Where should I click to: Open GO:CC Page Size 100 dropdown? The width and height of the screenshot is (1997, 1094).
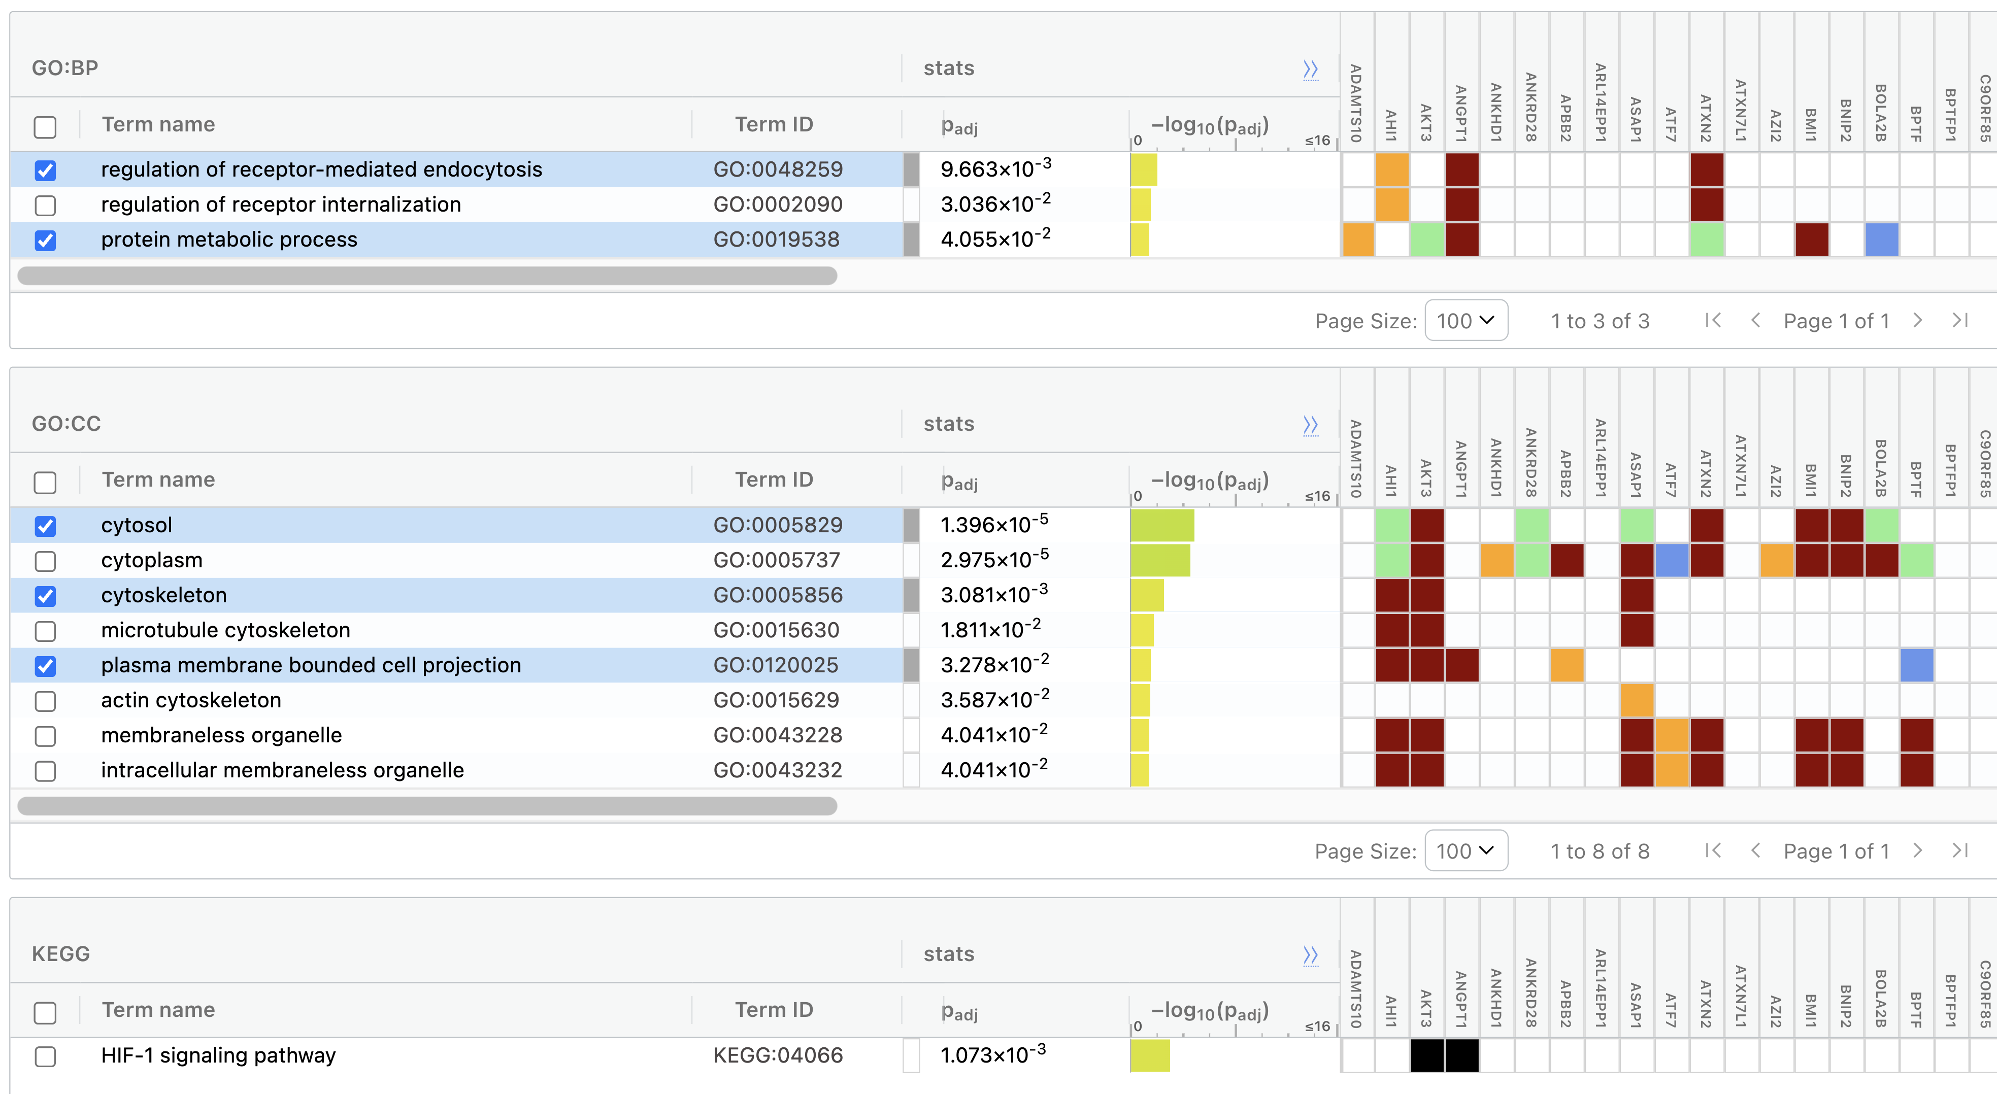(x=1466, y=851)
